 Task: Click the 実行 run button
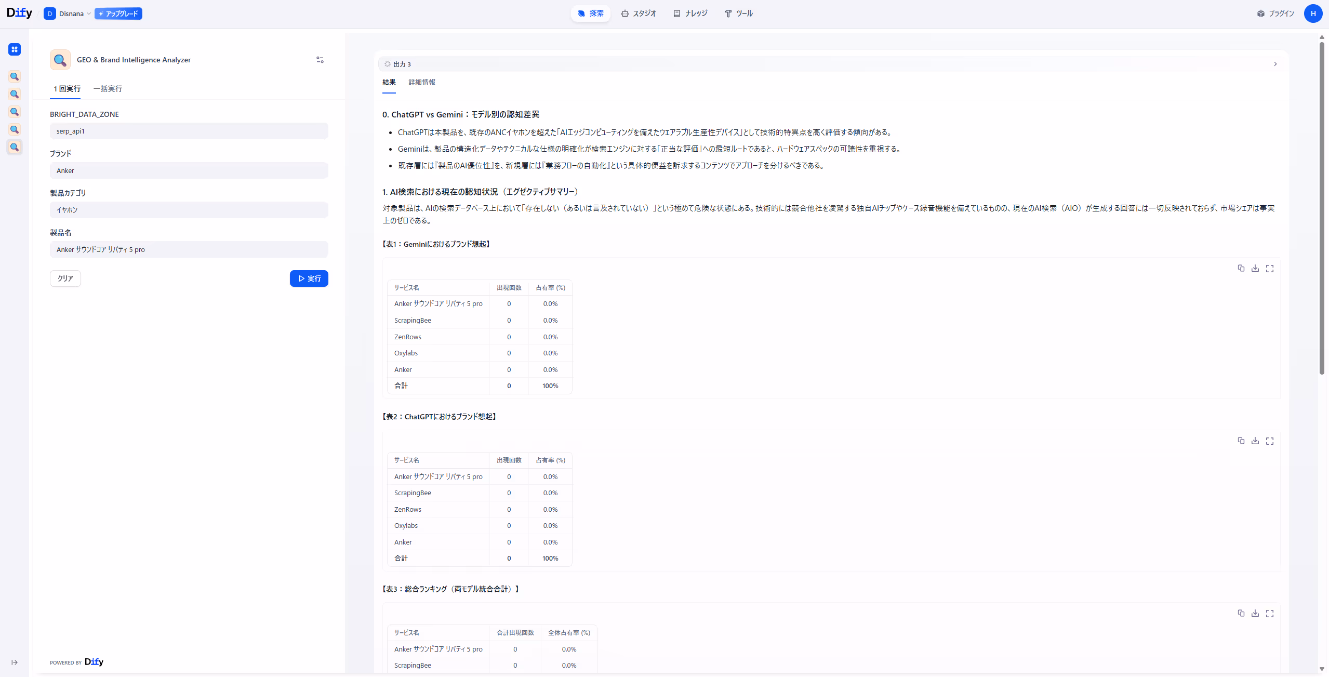309,278
